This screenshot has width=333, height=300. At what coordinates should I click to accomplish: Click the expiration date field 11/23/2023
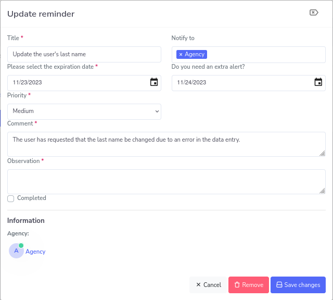click(78, 82)
